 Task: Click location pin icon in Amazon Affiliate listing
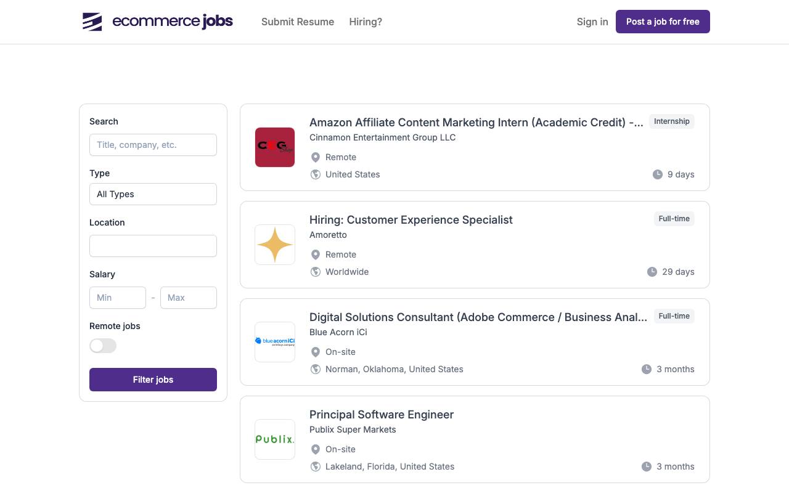(x=316, y=157)
